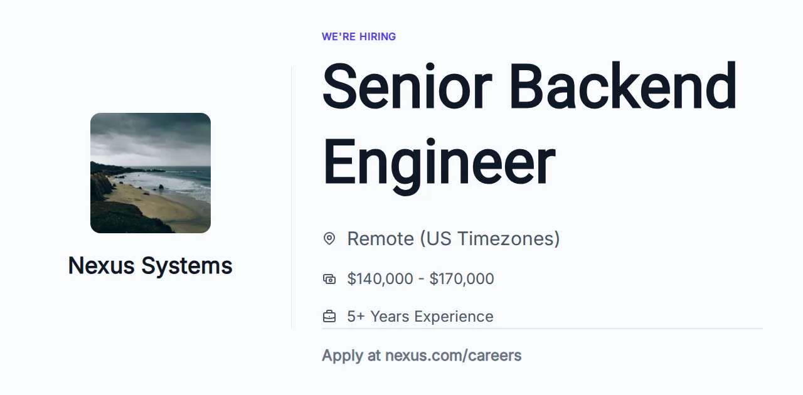Open the nexus.com/careers link
Viewport: 803px width, 395px height.
pos(454,355)
